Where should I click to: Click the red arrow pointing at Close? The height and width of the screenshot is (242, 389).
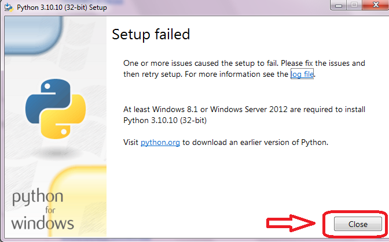click(x=291, y=223)
